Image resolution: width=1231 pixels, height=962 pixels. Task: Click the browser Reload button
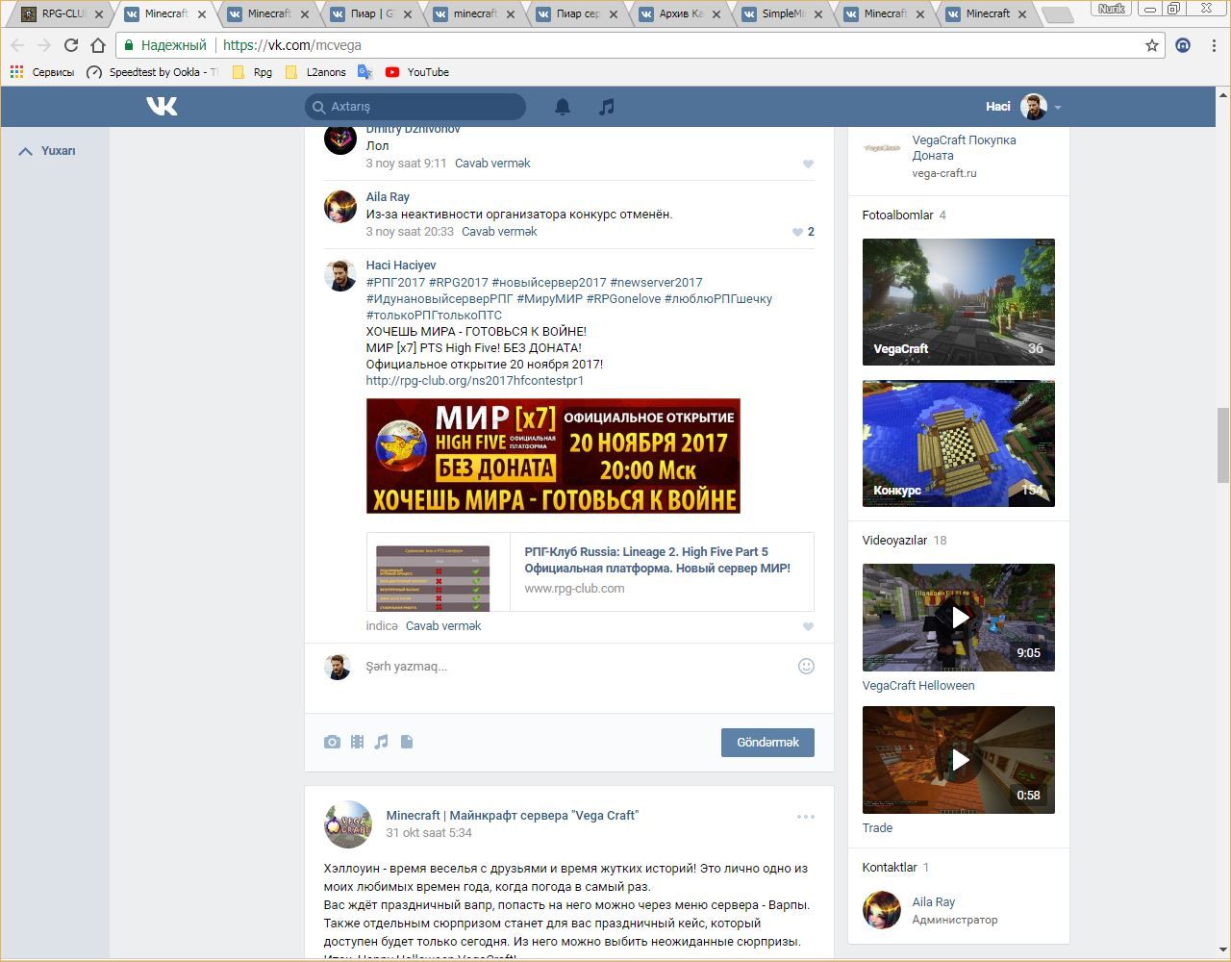(x=70, y=45)
